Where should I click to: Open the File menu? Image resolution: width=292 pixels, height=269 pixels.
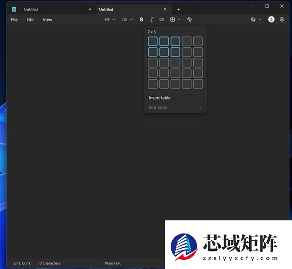(14, 19)
